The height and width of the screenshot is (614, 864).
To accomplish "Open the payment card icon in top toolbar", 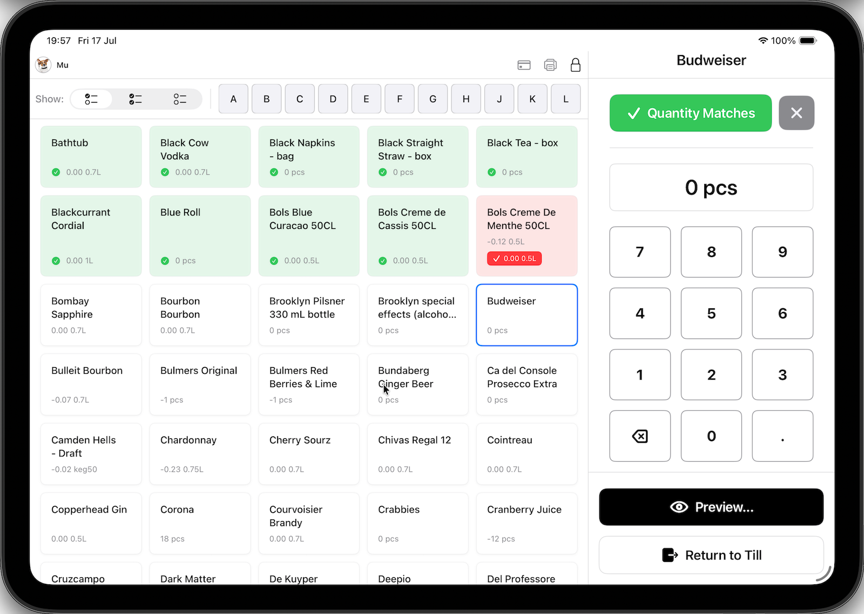I will (x=524, y=65).
